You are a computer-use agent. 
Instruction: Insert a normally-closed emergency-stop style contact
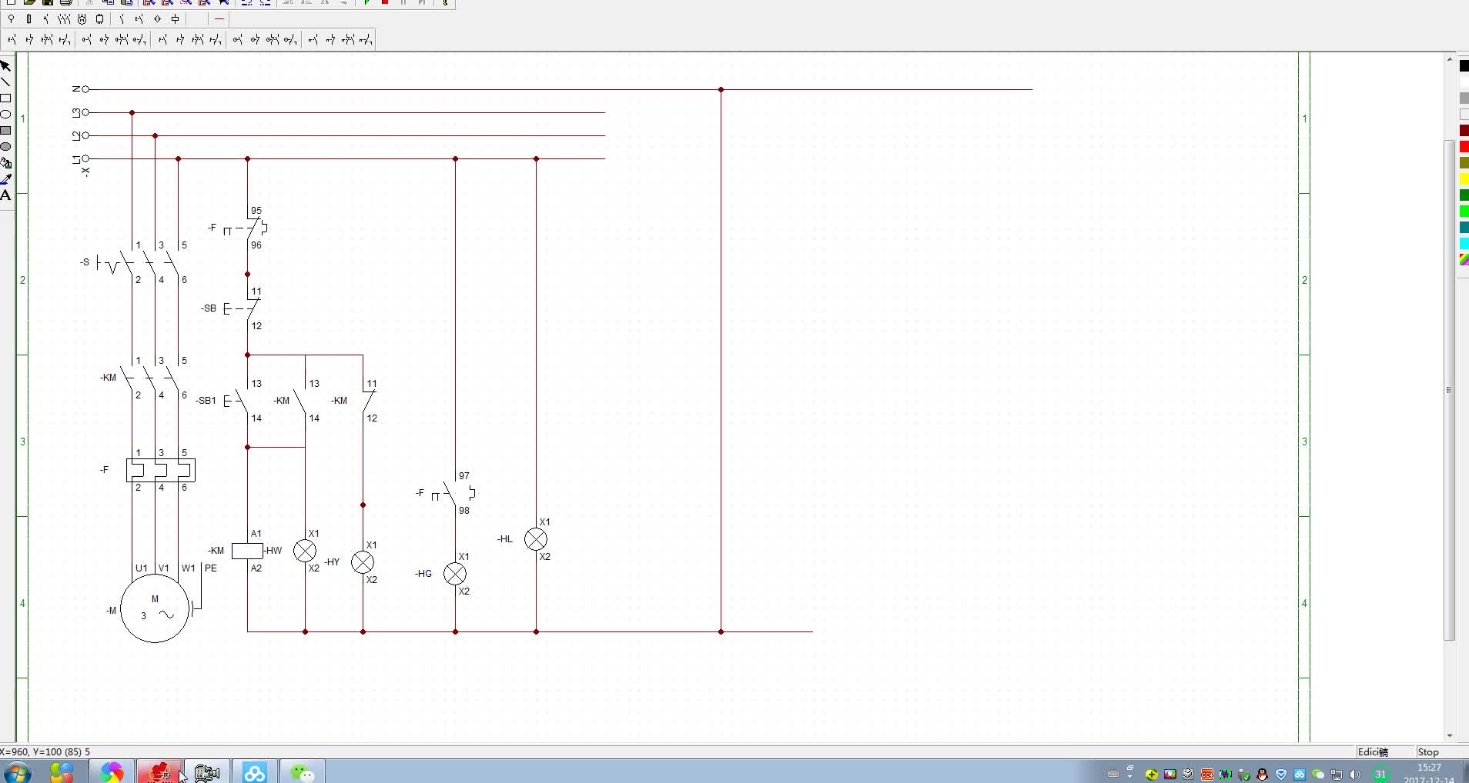(x=255, y=39)
